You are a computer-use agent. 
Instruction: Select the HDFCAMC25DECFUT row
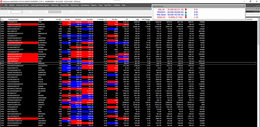129,119
